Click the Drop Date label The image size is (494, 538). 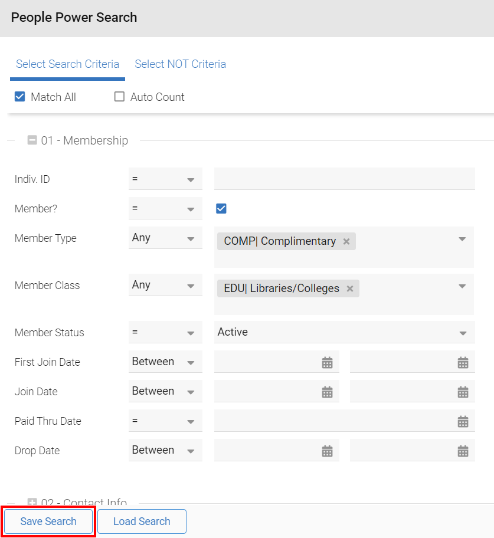(x=37, y=451)
